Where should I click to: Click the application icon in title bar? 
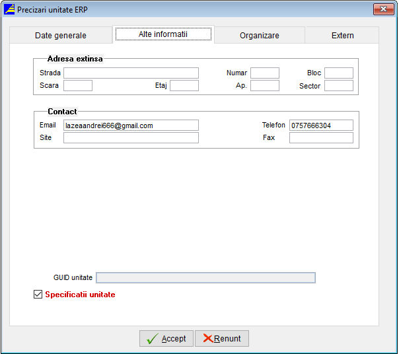(x=9, y=9)
